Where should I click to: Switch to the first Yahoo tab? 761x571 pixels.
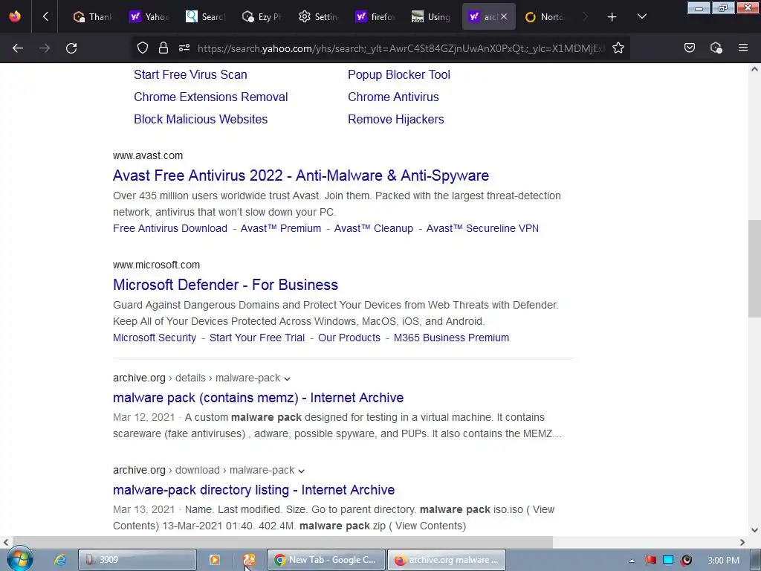point(149,16)
